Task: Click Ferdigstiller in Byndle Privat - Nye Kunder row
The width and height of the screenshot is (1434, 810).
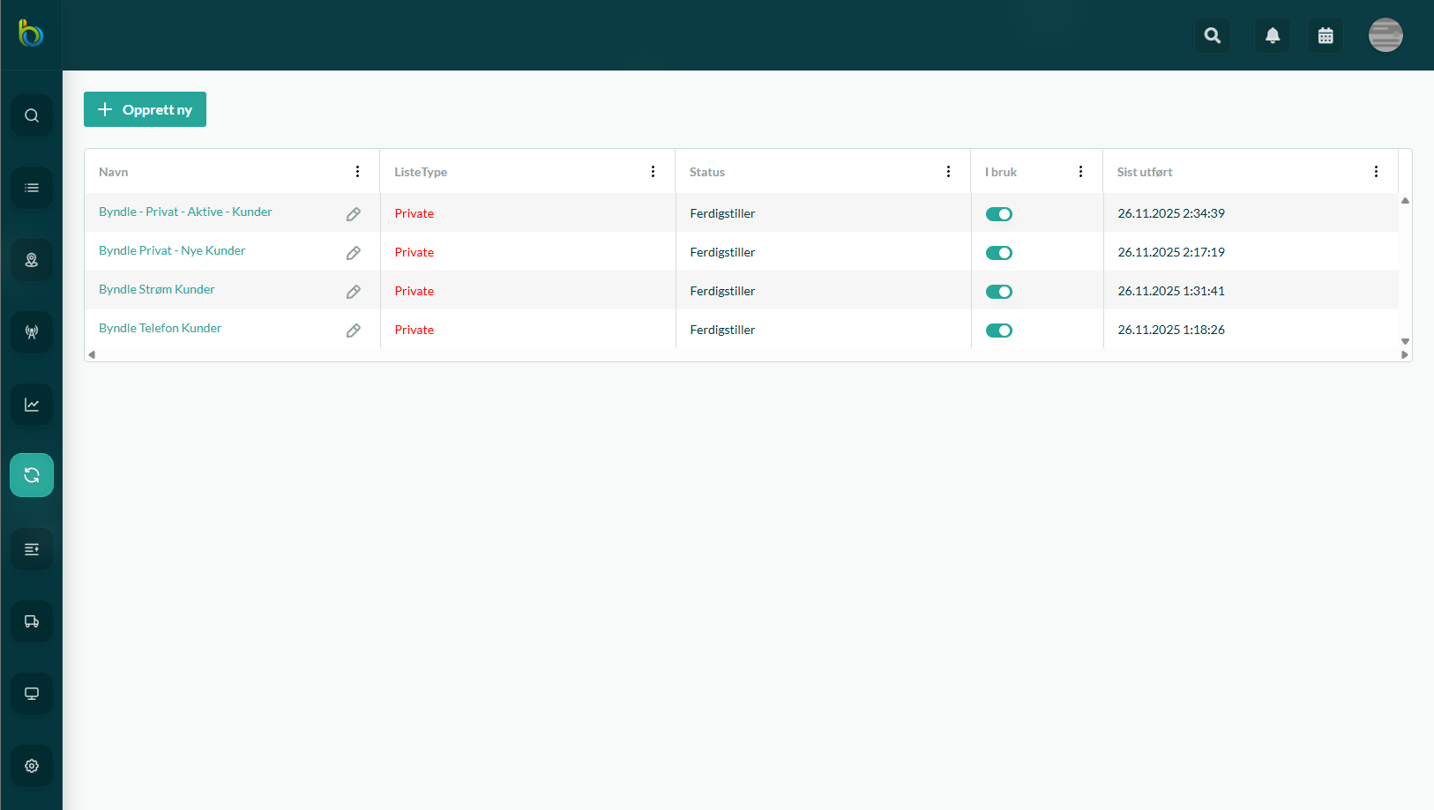Action: tap(722, 252)
